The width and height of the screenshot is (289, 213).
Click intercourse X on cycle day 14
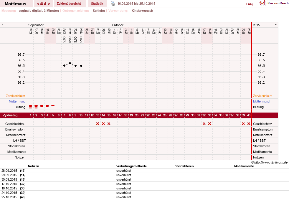pos(103,124)
